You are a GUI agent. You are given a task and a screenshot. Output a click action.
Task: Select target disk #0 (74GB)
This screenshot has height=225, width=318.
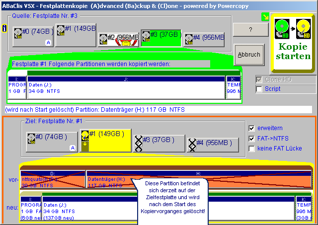53,140
